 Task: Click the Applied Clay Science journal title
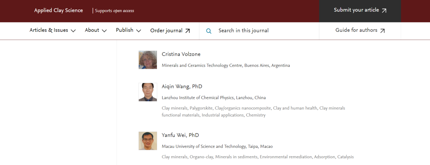(59, 11)
